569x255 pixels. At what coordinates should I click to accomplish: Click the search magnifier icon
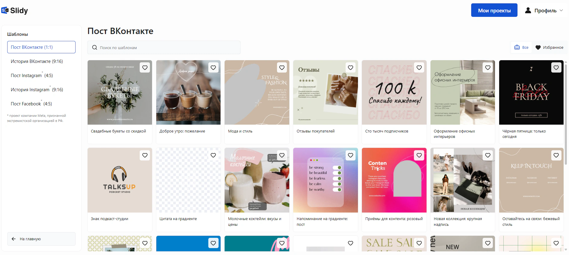click(95, 48)
